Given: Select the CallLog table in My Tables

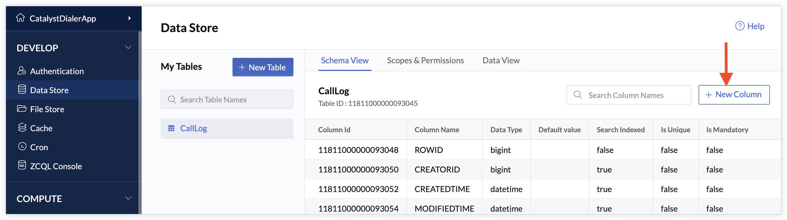Looking at the screenshot, I should point(193,128).
